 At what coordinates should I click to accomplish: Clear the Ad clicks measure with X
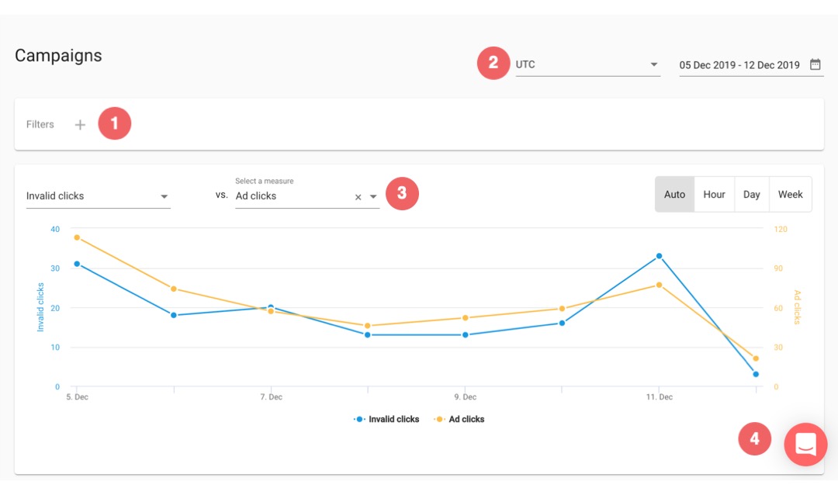click(358, 197)
